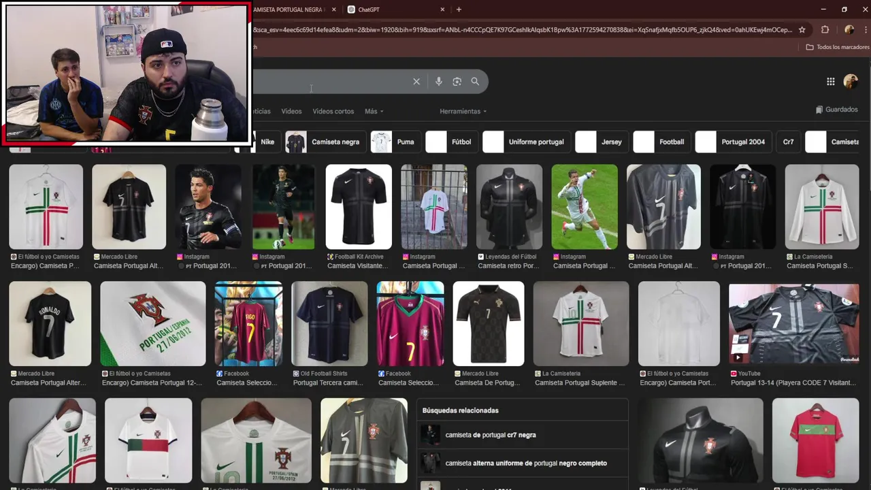Select the Football filter chip
Image resolution: width=871 pixels, height=490 pixels.
pos(661,142)
